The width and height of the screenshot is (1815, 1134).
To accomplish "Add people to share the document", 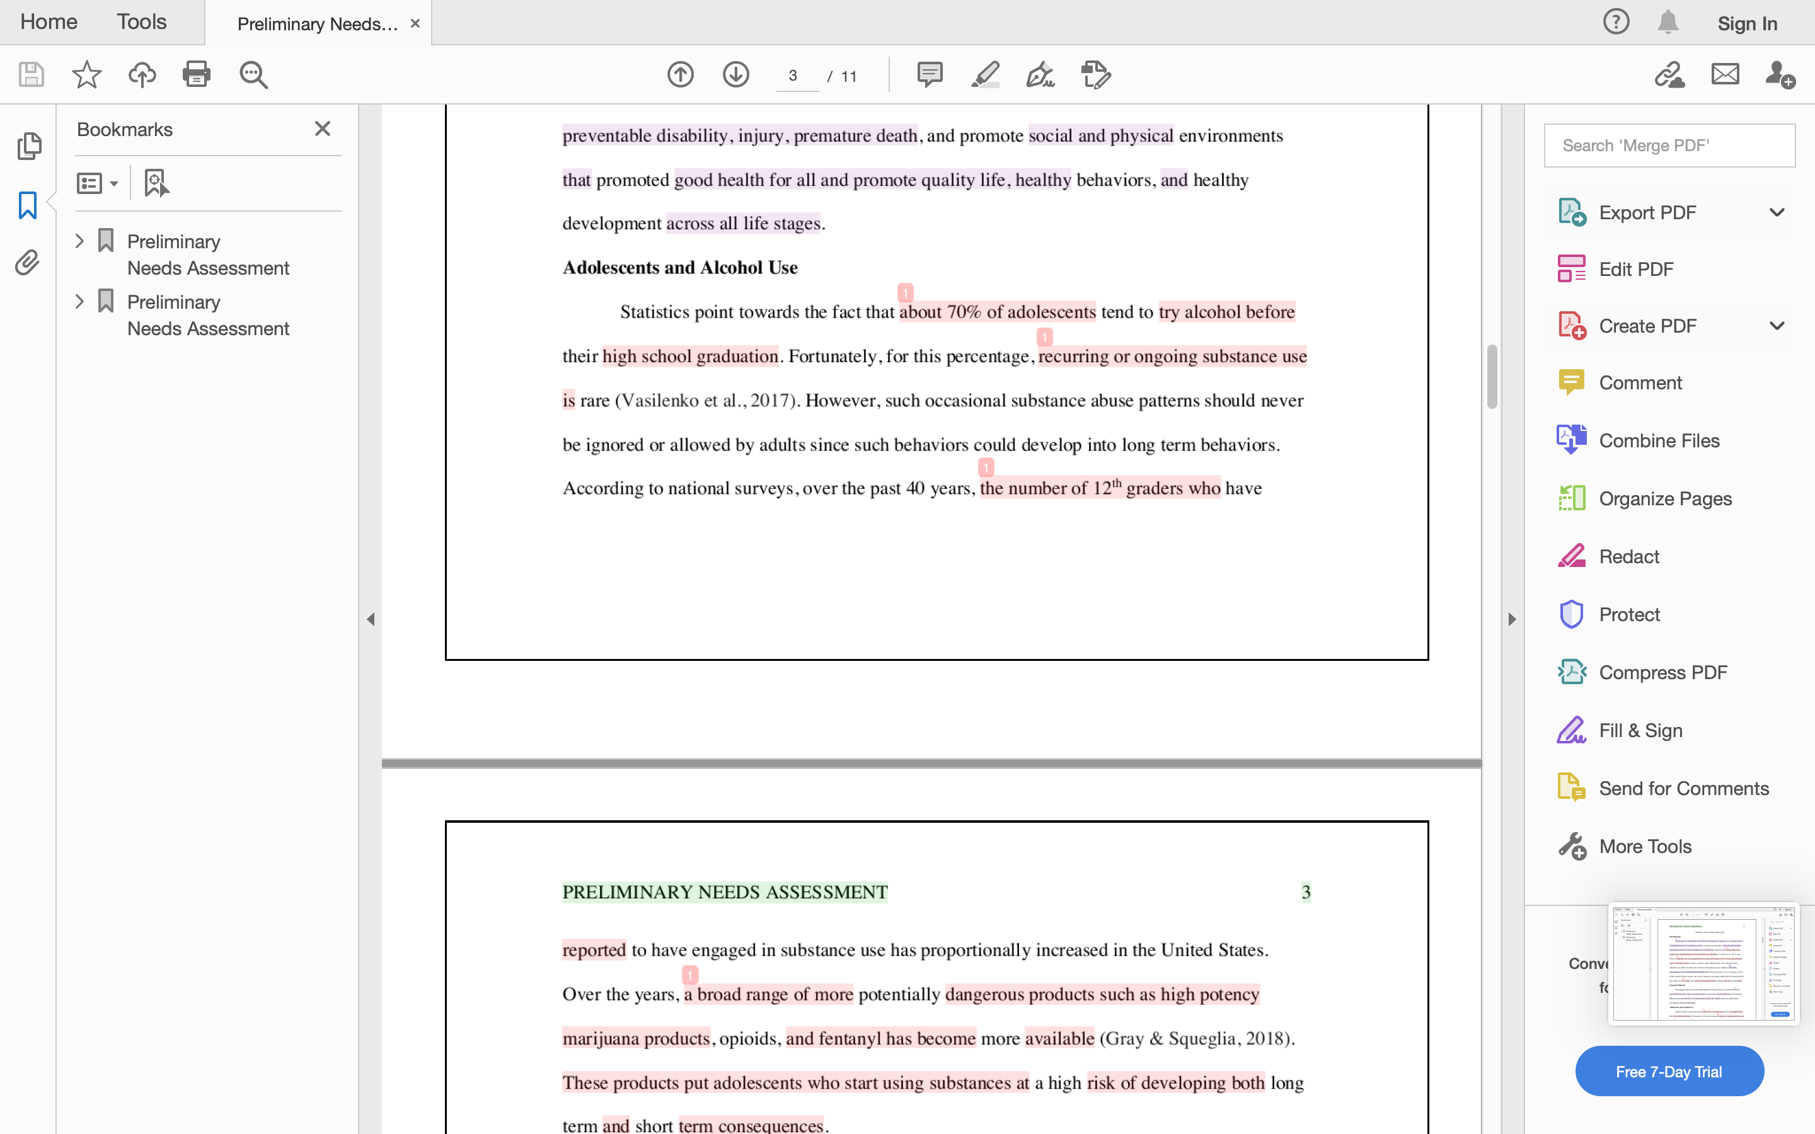I will point(1780,74).
